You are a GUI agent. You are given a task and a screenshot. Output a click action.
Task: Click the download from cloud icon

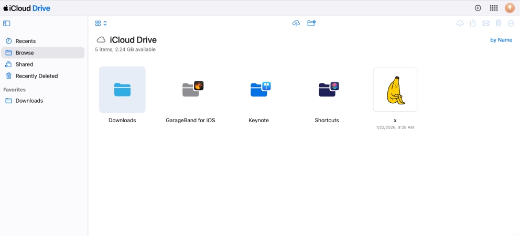click(x=460, y=23)
